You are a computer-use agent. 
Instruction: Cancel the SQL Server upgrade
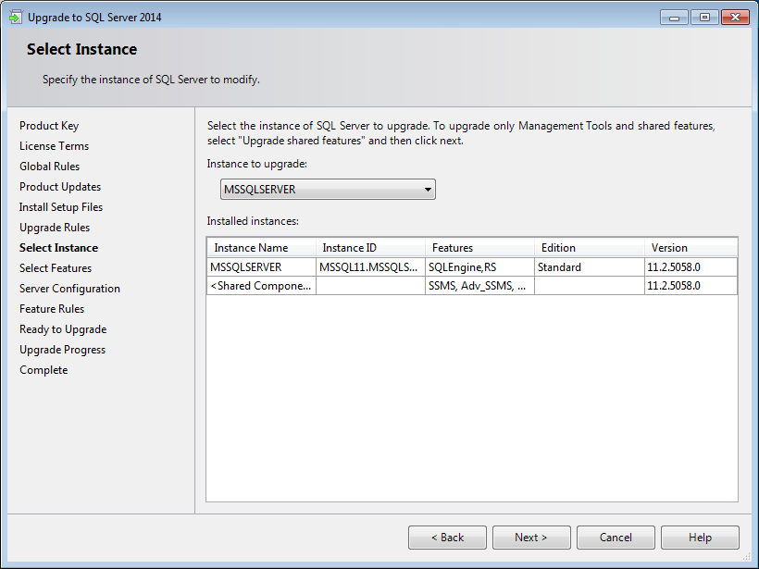616,538
